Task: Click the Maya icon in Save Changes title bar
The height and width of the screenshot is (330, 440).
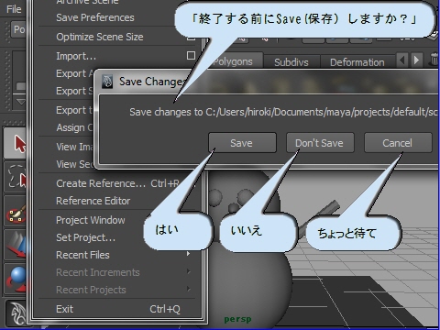Action: tap(107, 82)
